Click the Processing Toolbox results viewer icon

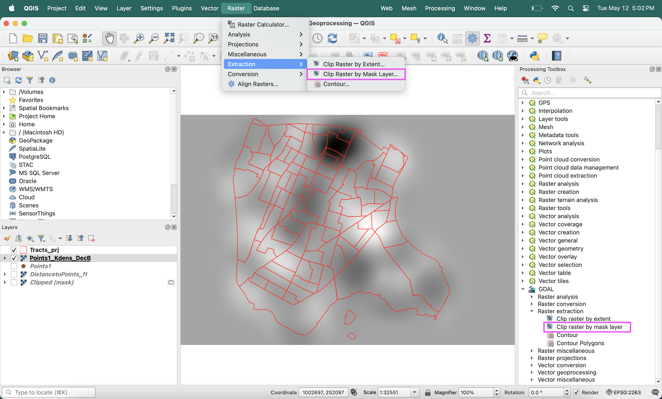click(559, 80)
